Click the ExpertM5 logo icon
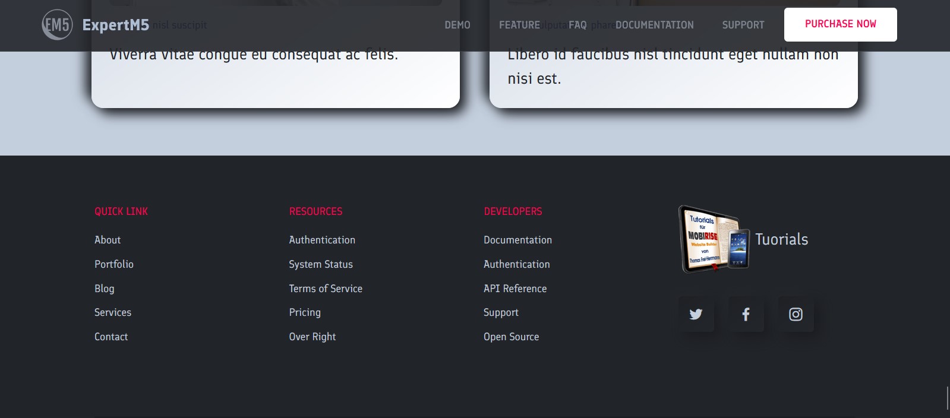This screenshot has width=950, height=418. coord(57,25)
